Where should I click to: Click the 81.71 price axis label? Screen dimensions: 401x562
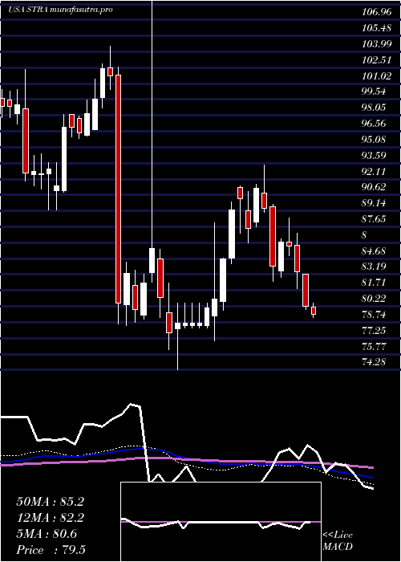[374, 283]
